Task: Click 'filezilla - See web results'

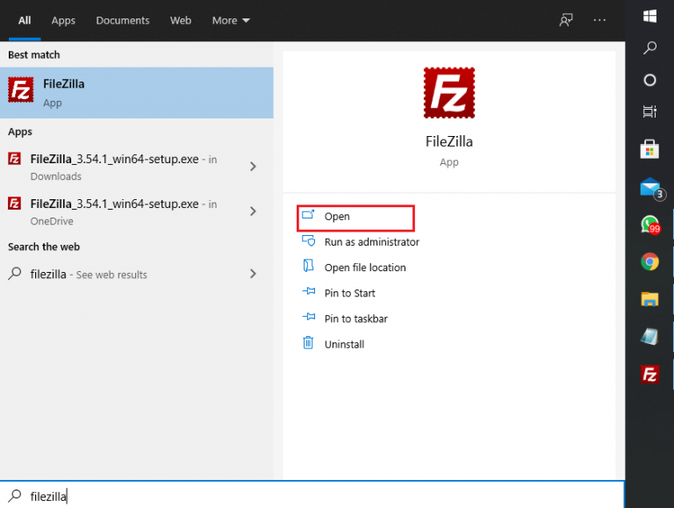Action: (137, 274)
